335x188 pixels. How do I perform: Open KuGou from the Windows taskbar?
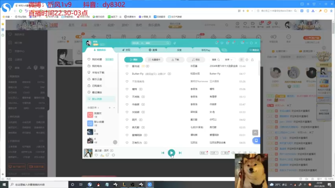[149, 184]
